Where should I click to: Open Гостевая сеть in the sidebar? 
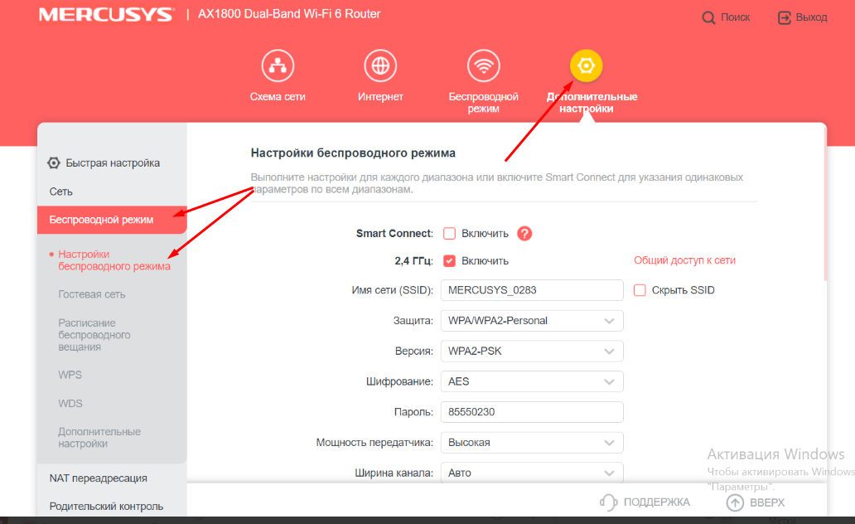[x=92, y=294]
